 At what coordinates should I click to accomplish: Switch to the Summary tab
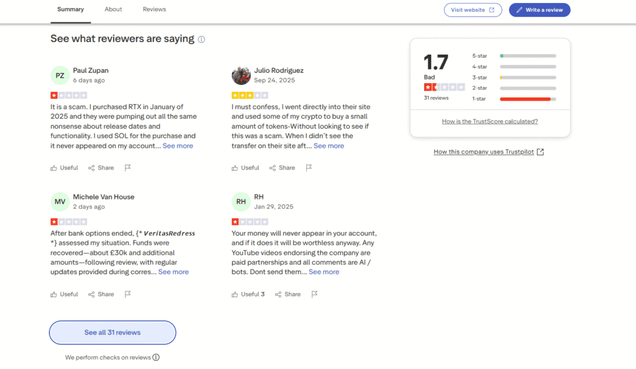pyautogui.click(x=71, y=9)
